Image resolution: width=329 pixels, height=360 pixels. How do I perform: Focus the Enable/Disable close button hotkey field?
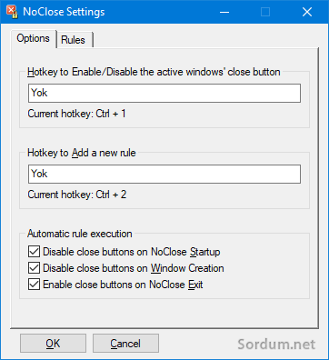pos(164,93)
